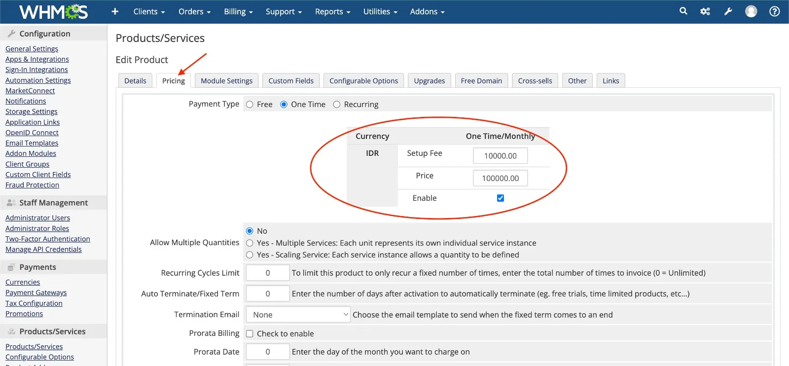Click the Prorata Date field
Viewport: 789px width, 366px height.
click(x=268, y=352)
